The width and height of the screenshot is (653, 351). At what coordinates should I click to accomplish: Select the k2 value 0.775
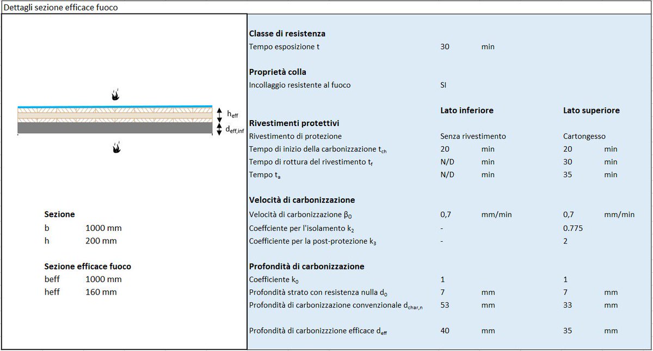[x=573, y=228]
